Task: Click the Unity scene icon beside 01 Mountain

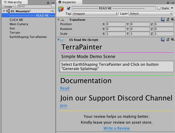Action: click(8, 11)
